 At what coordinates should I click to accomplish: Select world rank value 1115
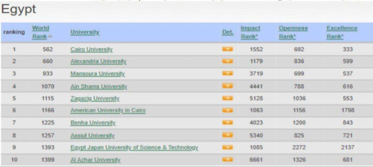(x=48, y=98)
